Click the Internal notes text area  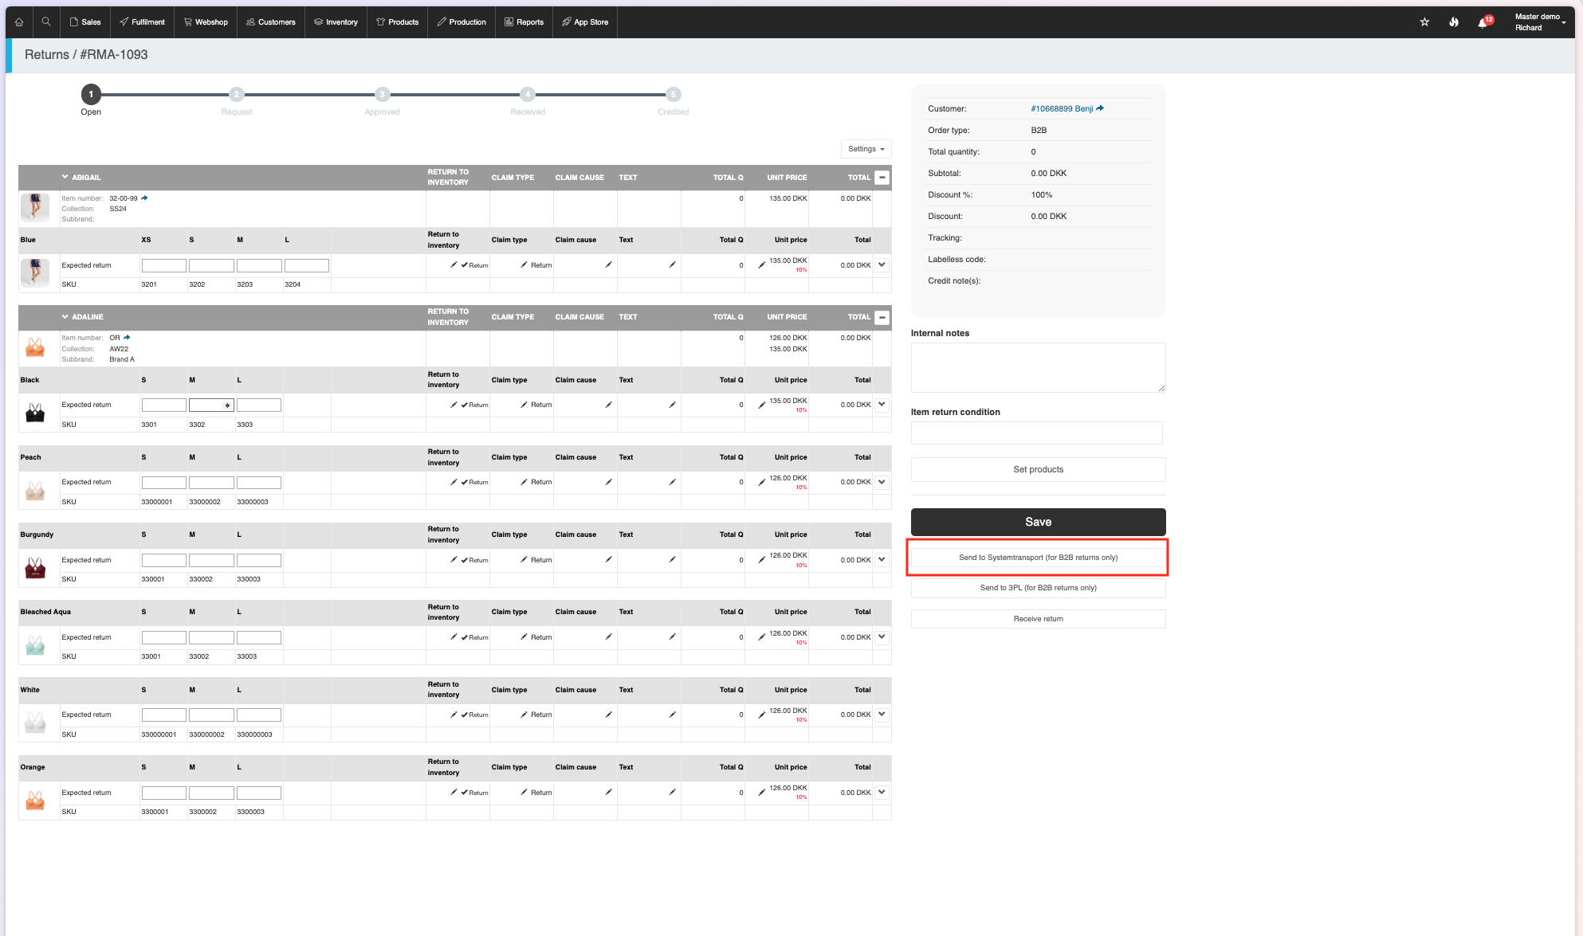[x=1038, y=367]
